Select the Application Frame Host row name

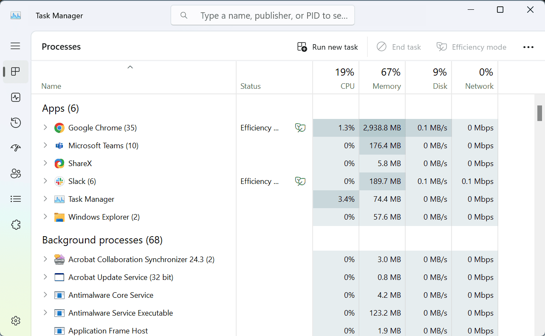[x=108, y=331]
